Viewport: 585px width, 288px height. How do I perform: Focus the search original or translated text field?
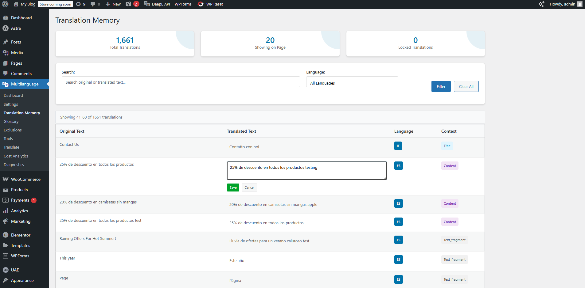point(181,82)
